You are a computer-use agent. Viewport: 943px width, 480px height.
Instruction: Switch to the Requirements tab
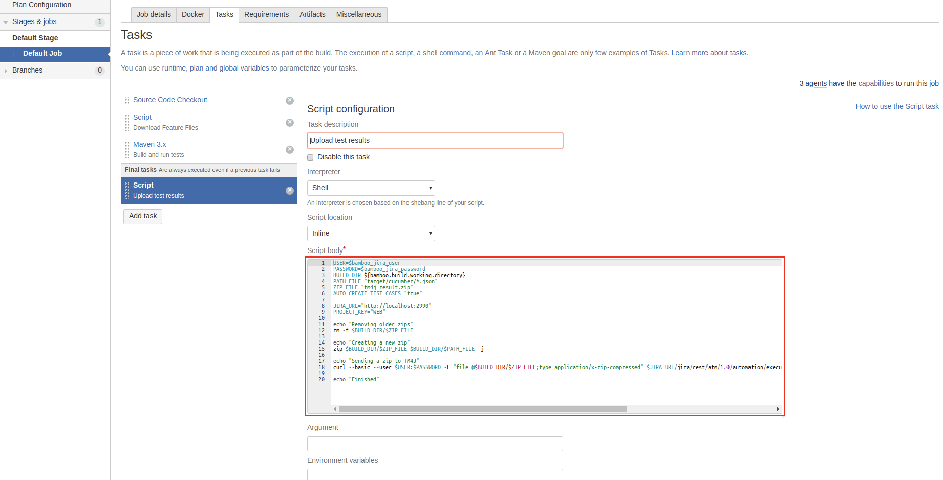click(266, 15)
